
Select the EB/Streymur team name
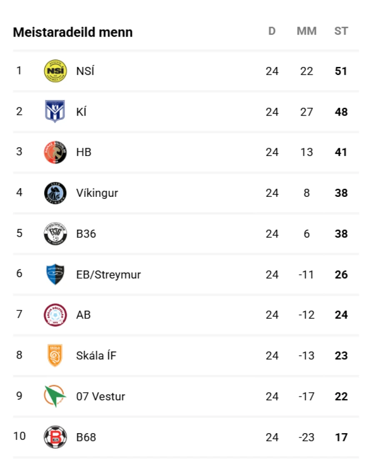108,275
